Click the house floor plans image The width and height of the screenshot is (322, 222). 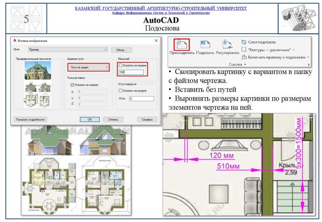[76, 171]
